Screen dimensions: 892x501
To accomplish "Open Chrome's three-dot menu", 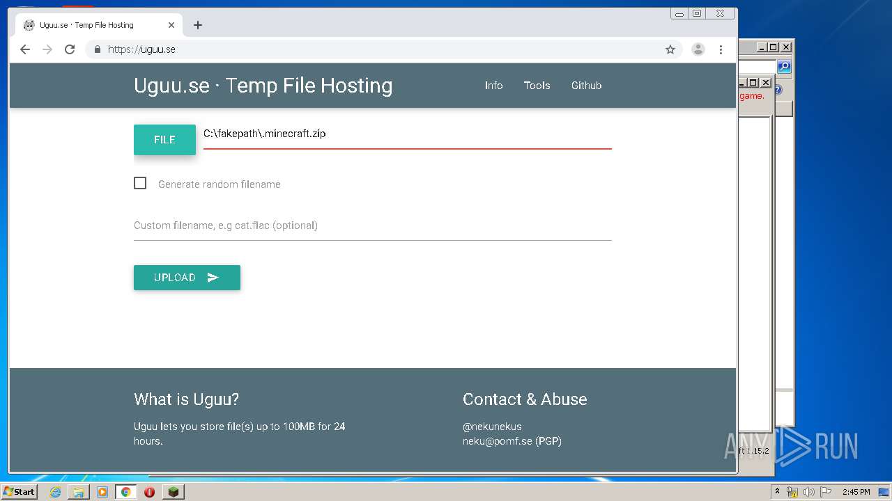I will [721, 49].
